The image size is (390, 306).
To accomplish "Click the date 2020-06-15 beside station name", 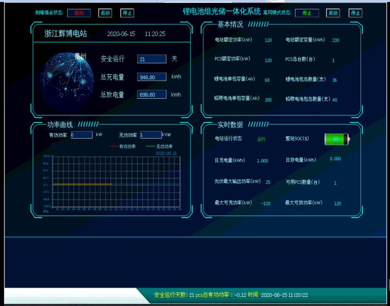I will (x=121, y=34).
